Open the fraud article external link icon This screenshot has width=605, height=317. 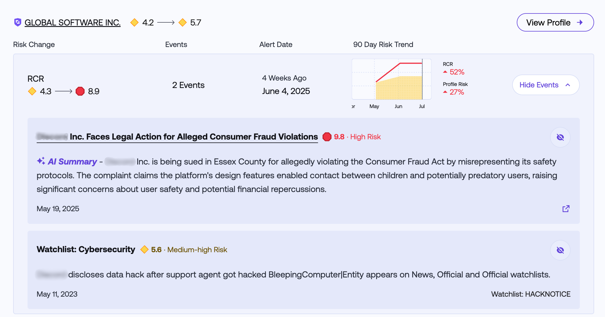click(566, 209)
